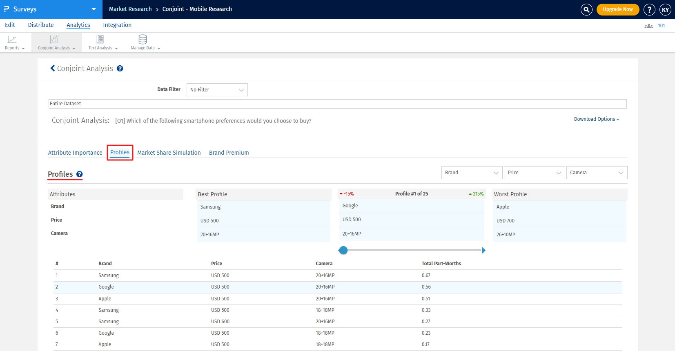This screenshot has width=675, height=351.
Task: Open the Data Filter dropdown
Action: click(217, 90)
